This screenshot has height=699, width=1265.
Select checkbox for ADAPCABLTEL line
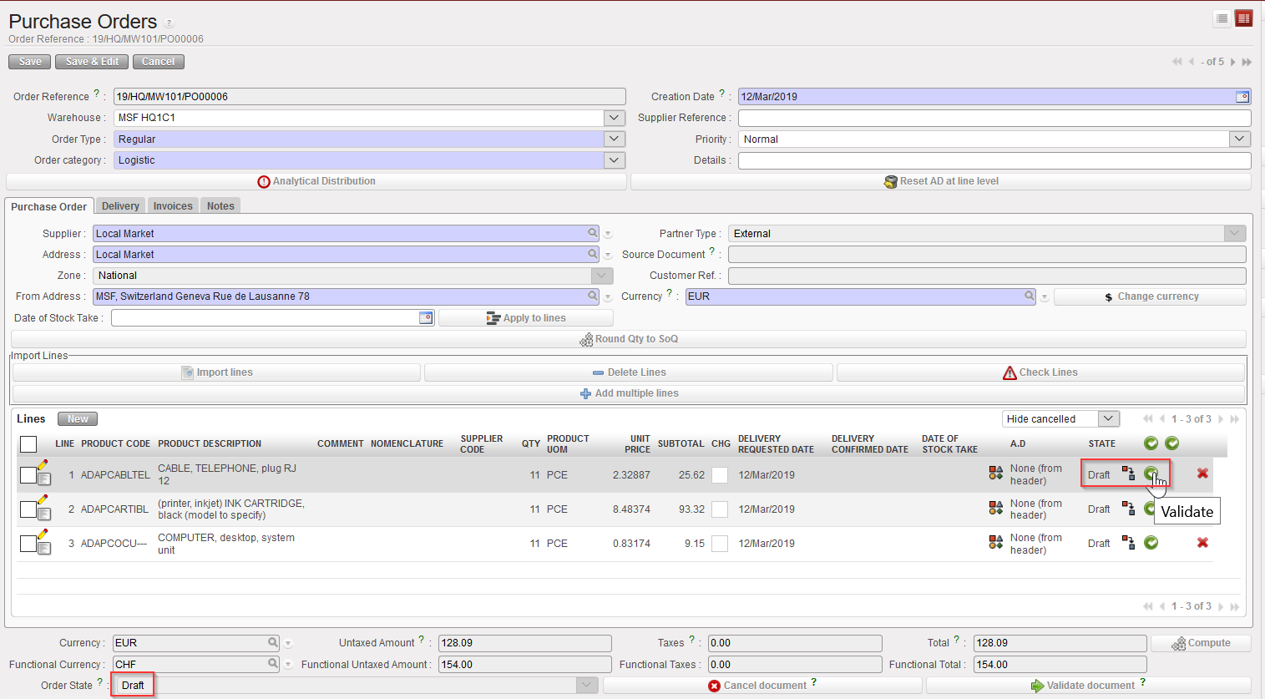pyautogui.click(x=28, y=475)
